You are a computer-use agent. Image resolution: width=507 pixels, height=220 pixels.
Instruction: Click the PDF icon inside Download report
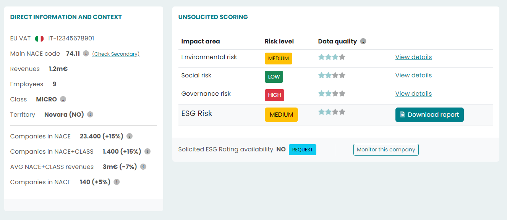pos(402,114)
